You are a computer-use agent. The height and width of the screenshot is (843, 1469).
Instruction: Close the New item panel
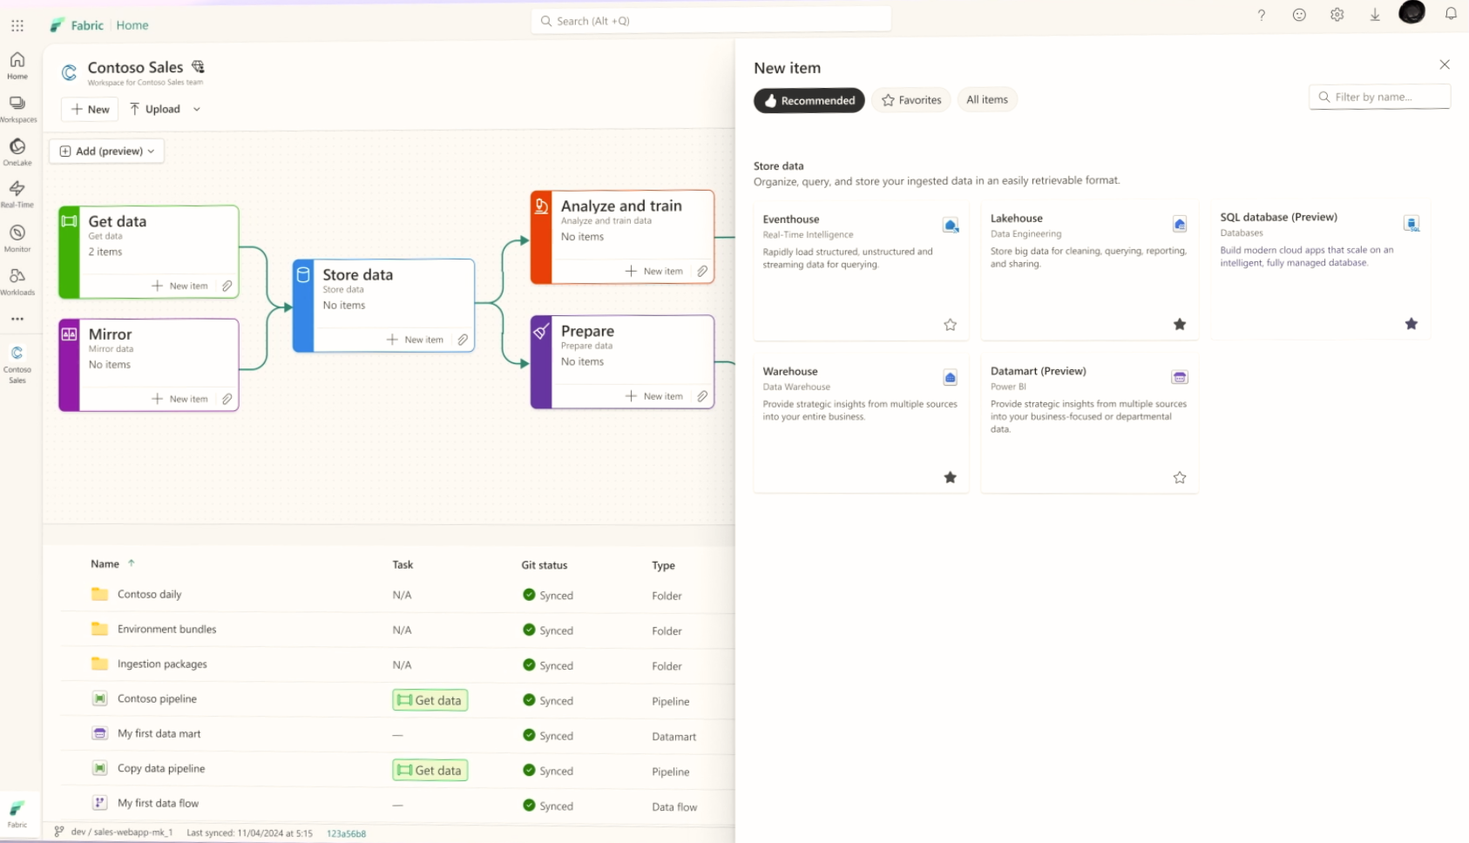pos(1445,64)
